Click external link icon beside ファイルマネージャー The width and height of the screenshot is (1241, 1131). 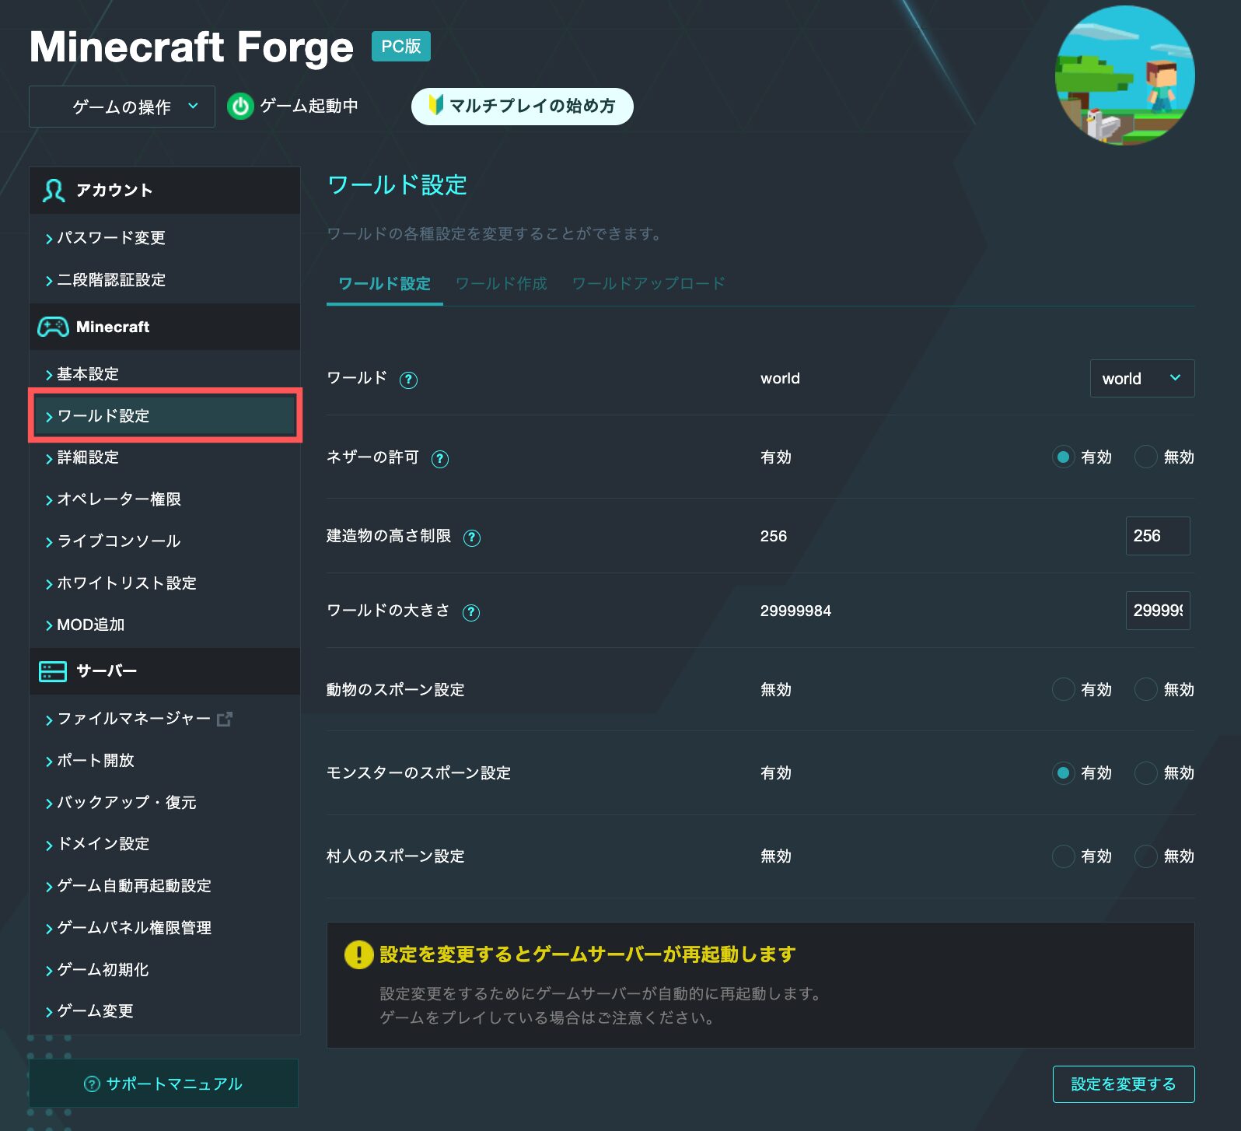tap(225, 719)
